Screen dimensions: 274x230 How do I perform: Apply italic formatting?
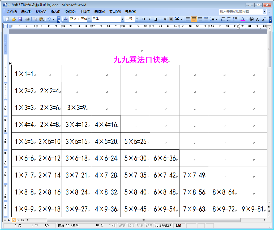[149, 19]
